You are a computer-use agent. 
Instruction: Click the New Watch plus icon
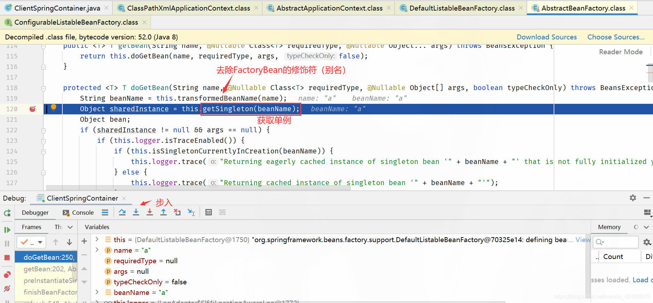pos(84,241)
